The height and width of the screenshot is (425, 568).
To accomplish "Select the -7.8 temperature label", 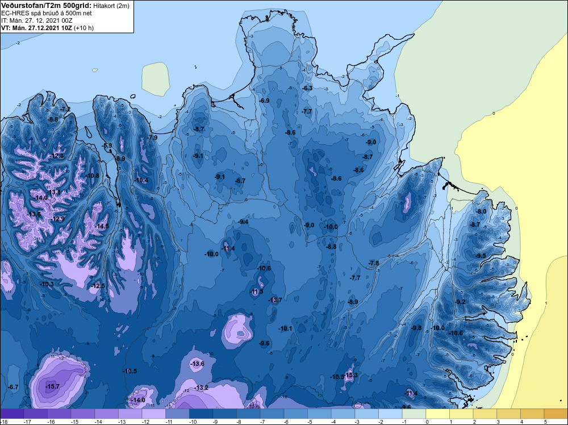I will [374, 263].
